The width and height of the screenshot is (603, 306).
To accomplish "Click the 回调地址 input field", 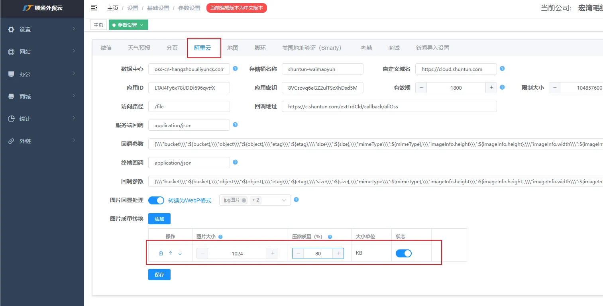I will click(x=389, y=106).
